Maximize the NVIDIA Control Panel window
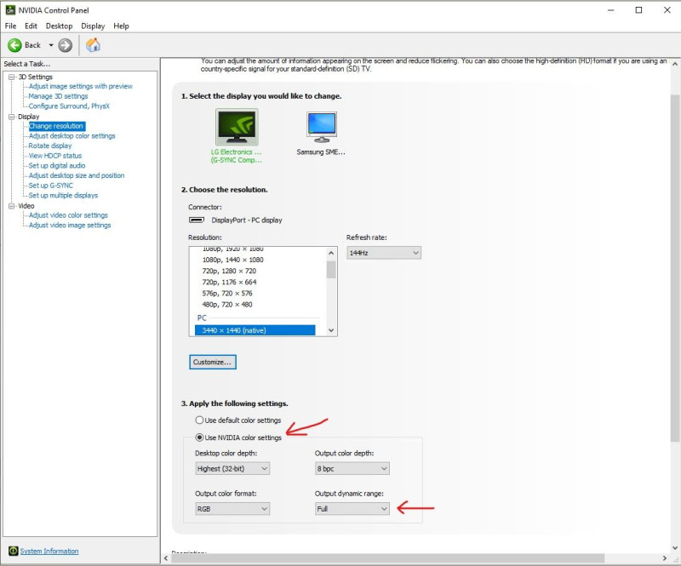Screen dimensions: 681x566 point(638,10)
